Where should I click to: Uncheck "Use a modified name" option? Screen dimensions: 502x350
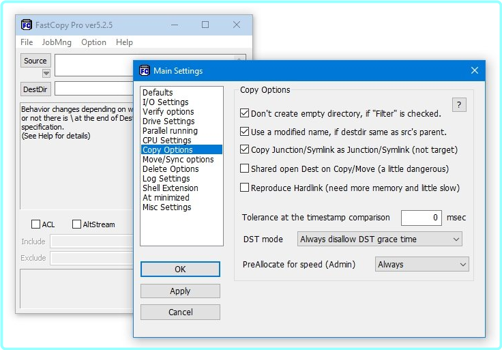[x=245, y=132]
